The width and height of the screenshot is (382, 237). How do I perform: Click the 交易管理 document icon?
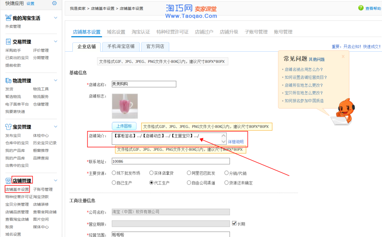point(8,41)
